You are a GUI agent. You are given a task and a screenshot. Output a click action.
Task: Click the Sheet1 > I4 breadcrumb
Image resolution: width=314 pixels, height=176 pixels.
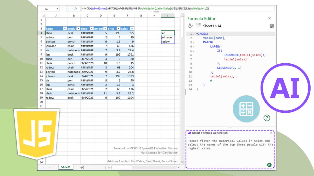pos(212,26)
